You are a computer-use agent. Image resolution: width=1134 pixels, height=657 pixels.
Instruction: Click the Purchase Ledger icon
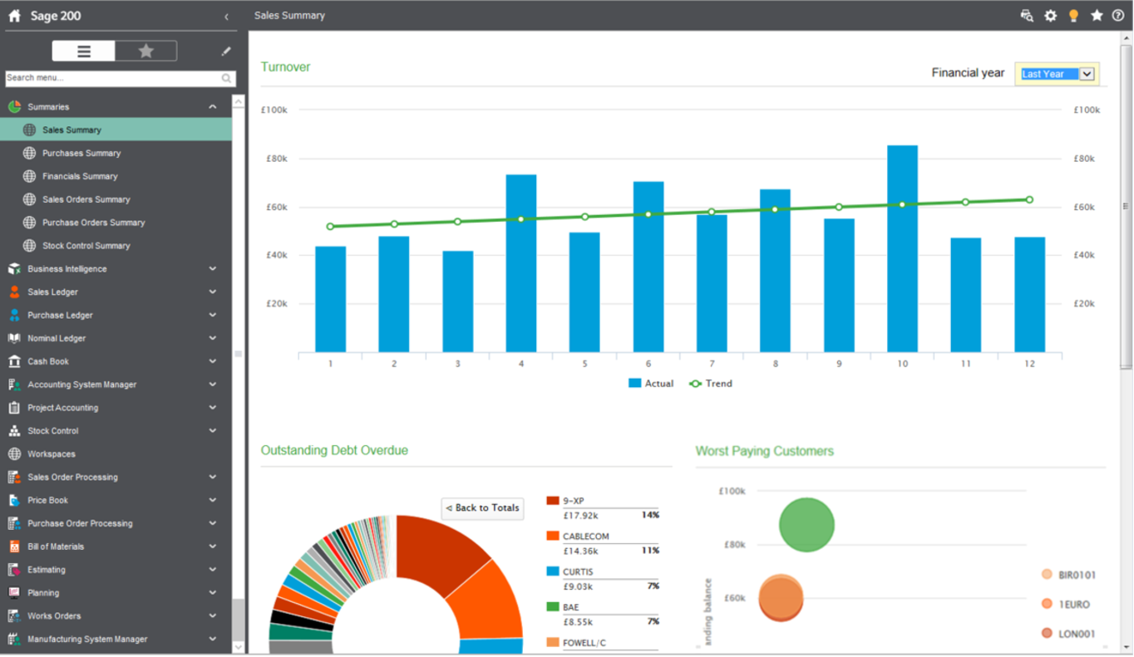click(x=14, y=316)
